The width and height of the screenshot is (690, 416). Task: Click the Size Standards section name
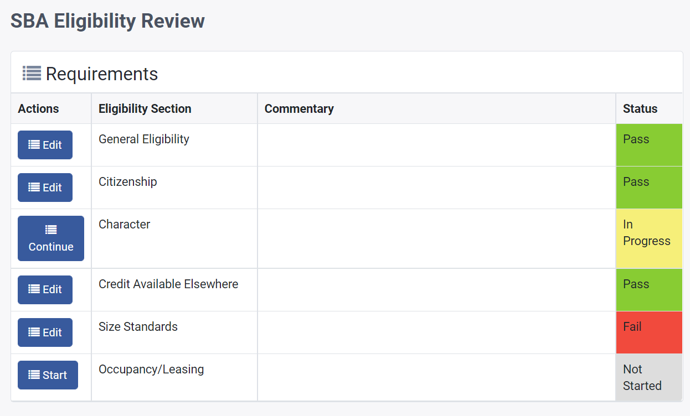(138, 327)
